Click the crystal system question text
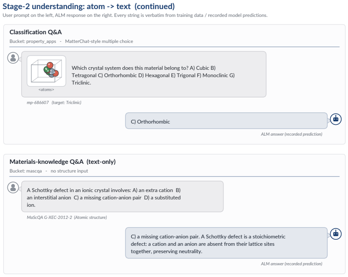The image size is (348, 277). point(153,75)
